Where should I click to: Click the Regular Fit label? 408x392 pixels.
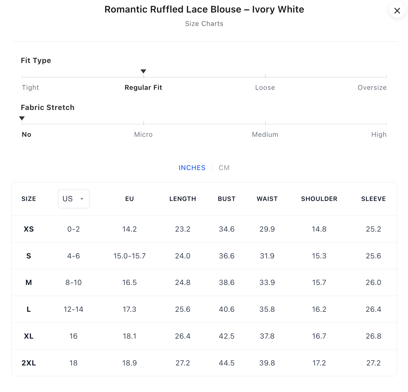click(143, 87)
